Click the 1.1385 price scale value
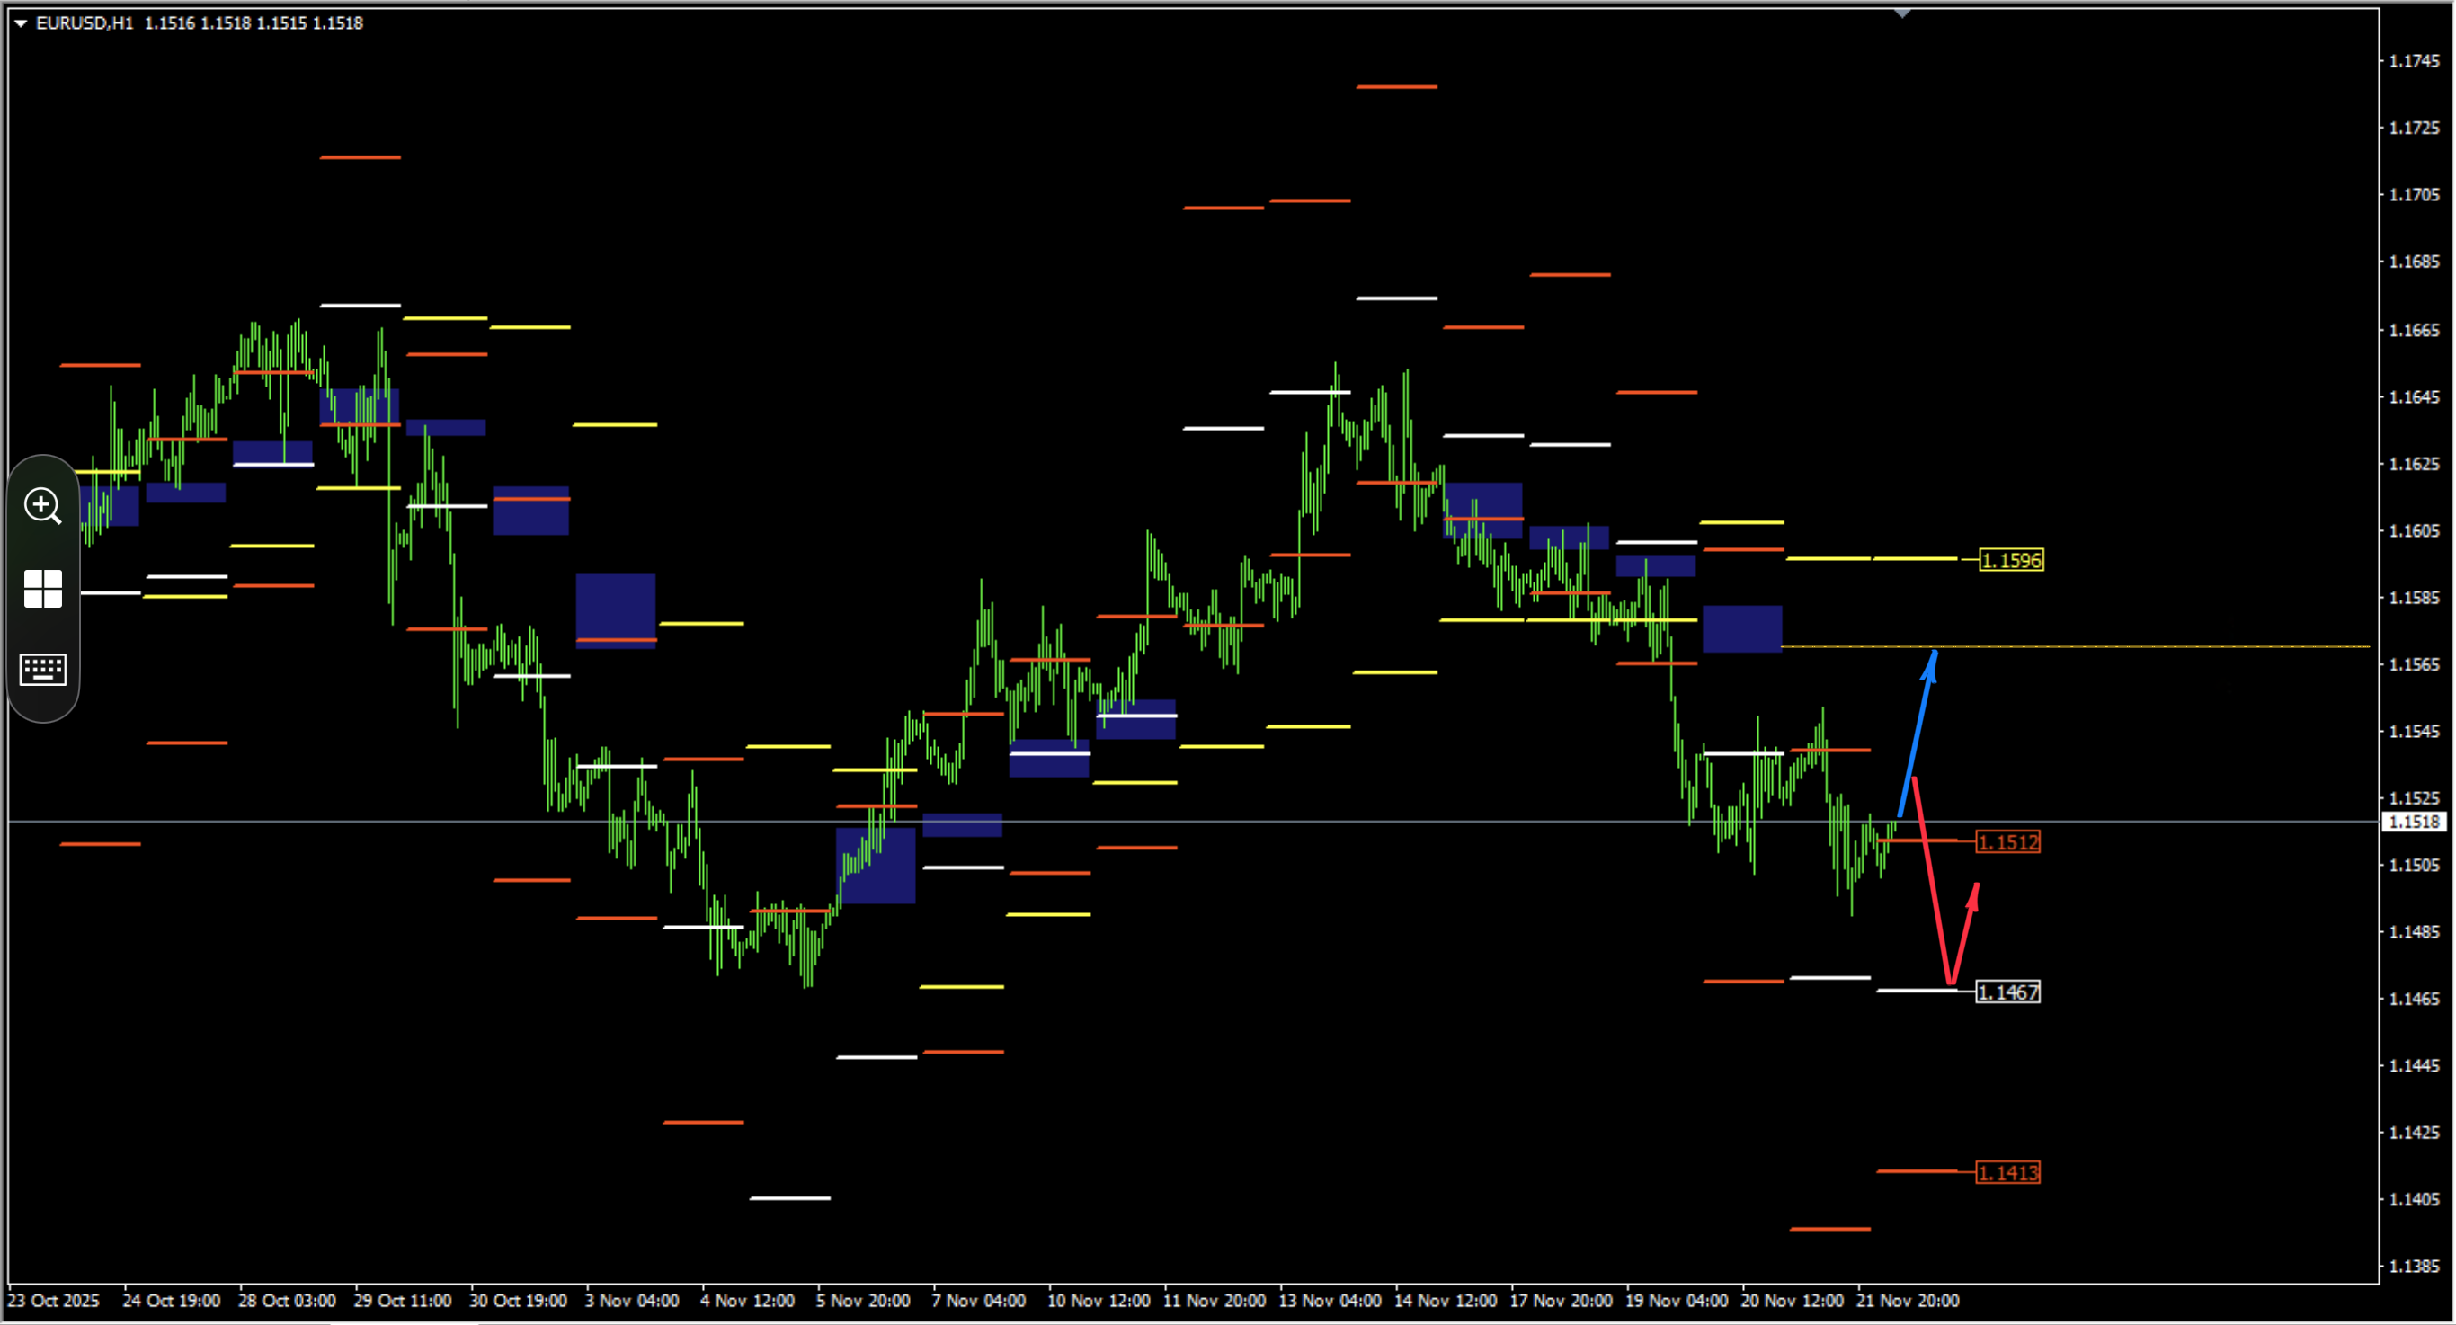The image size is (2456, 1325). [2414, 1266]
